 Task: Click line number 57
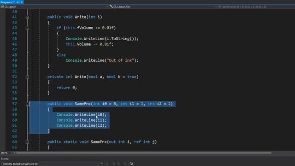coord(14,104)
